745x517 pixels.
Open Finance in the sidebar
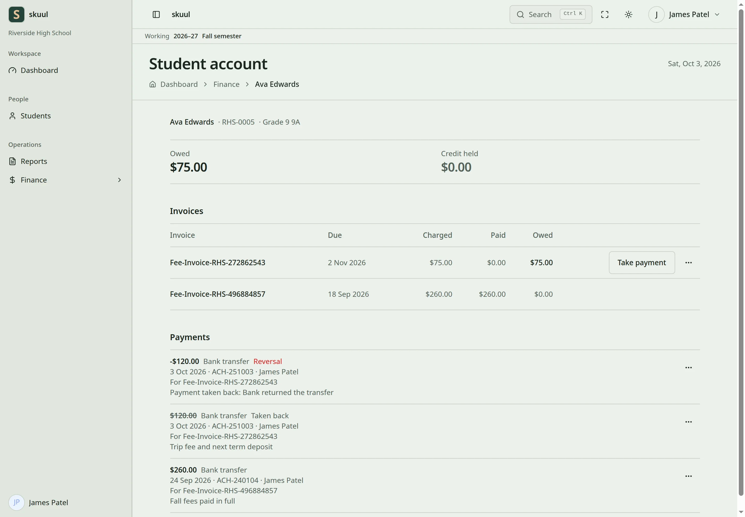click(x=66, y=180)
